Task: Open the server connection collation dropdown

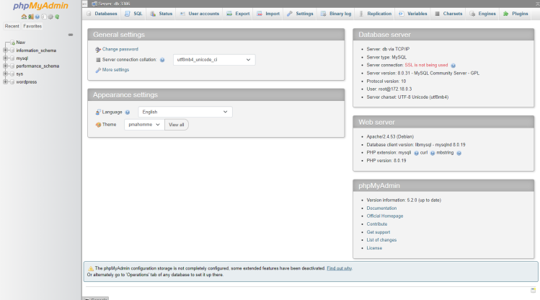Action: coord(214,60)
